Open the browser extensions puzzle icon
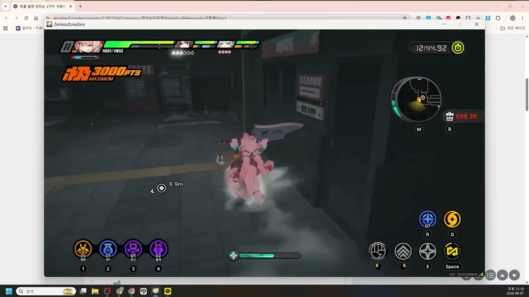 (x=498, y=18)
